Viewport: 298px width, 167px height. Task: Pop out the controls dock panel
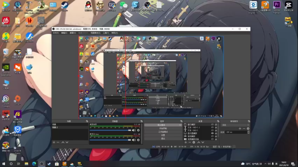tap(181, 121)
